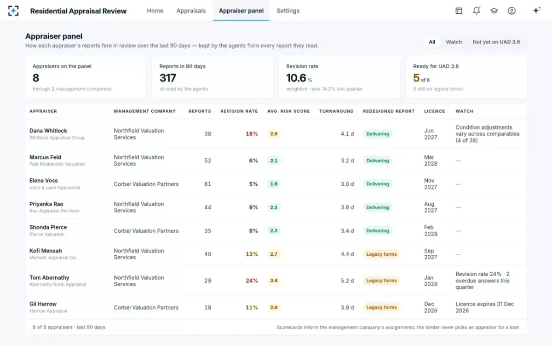The width and height of the screenshot is (552, 345).
Task: Click Dana Whitlock's 18% revision rate
Action: click(x=252, y=134)
